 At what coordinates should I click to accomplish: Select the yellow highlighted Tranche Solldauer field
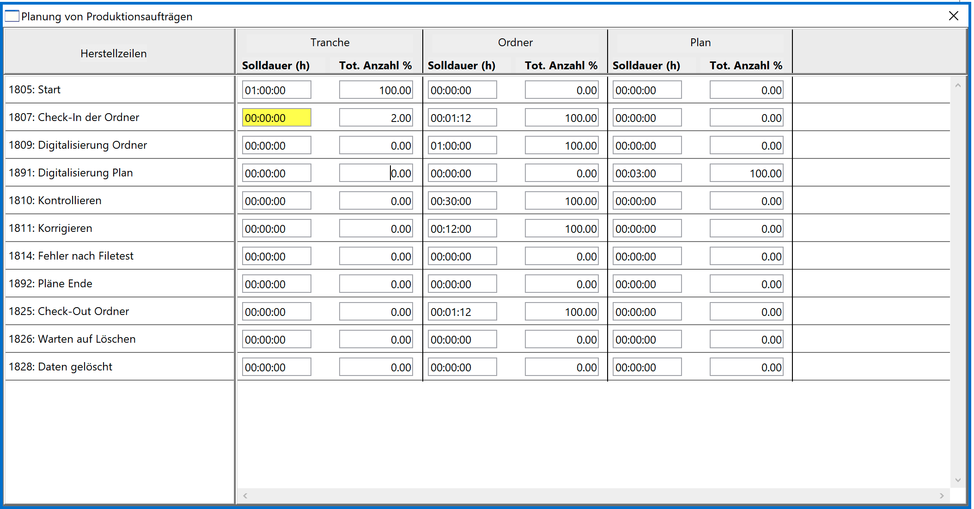(276, 118)
